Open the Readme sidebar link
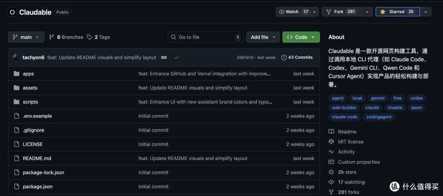443x196 pixels. pyautogui.click(x=343, y=132)
